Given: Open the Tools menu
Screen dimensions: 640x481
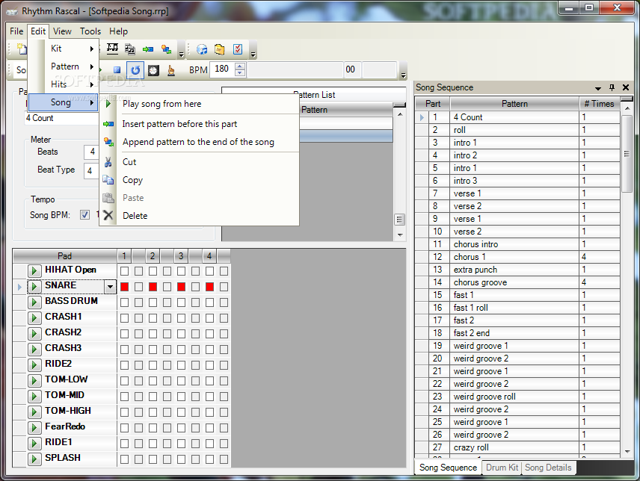Looking at the screenshot, I should click(90, 31).
